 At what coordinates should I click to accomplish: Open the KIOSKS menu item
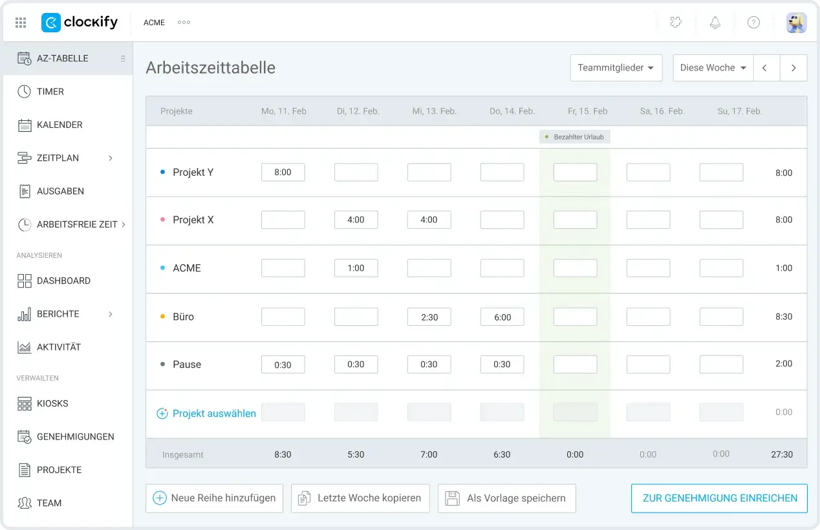68,404
